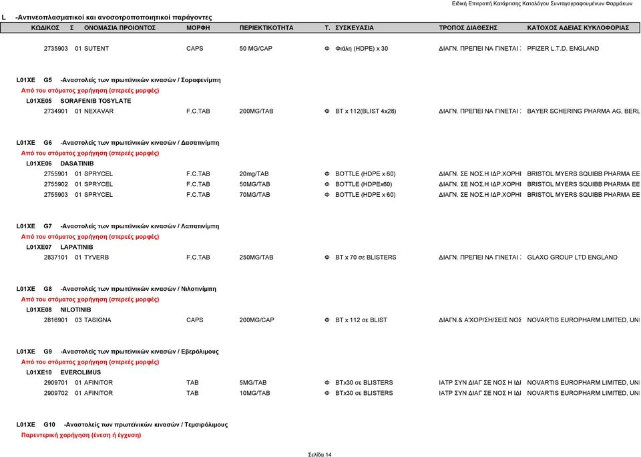Click product code 2909702

[x=56, y=394]
